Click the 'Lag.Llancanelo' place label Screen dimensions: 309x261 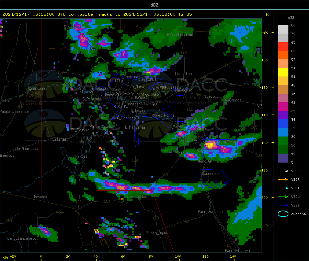(x=22, y=238)
